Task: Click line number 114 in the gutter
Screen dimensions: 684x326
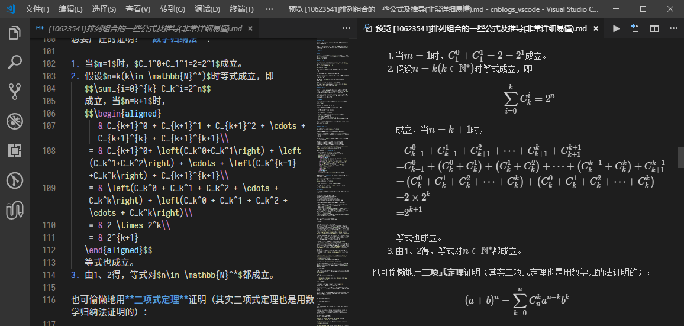Action: pyautogui.click(x=49, y=275)
